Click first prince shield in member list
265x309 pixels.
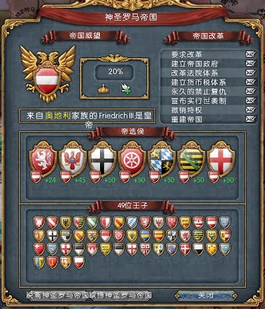point(39,222)
